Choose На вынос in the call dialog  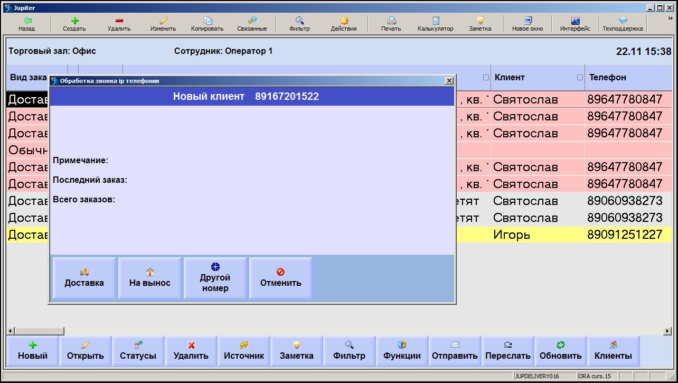[150, 278]
